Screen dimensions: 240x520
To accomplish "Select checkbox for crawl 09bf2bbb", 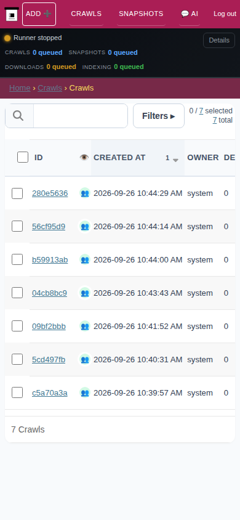I will tap(17, 326).
